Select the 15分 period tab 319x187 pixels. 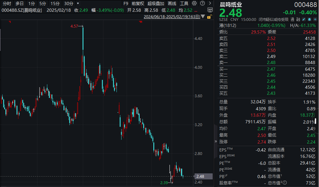point(55,3)
